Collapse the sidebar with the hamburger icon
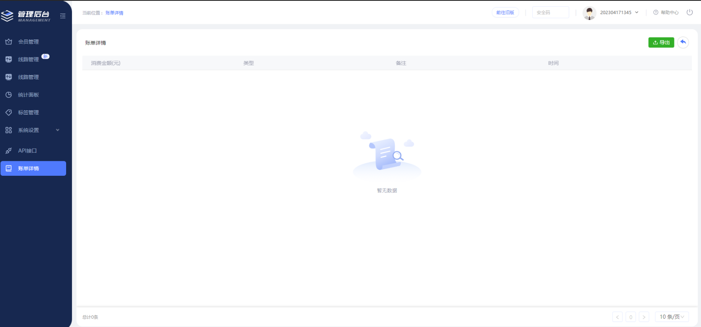Viewport: 701px width, 327px height. coord(63,16)
